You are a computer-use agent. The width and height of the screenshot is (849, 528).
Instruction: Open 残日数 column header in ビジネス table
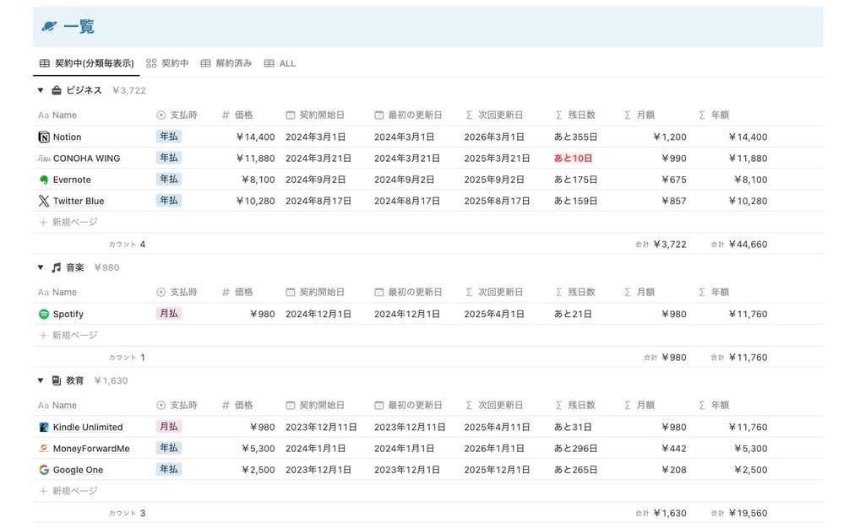[575, 115]
